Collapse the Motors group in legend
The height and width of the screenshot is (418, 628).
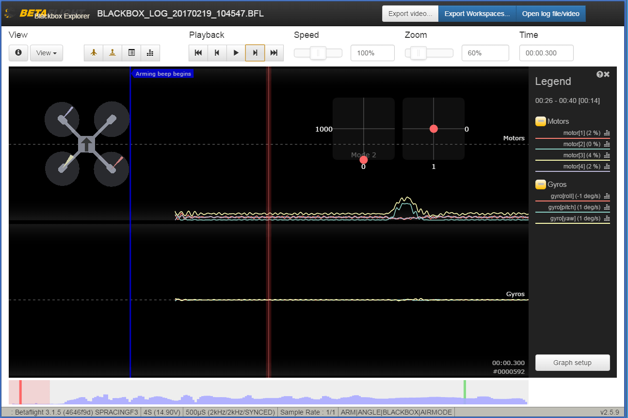point(540,121)
